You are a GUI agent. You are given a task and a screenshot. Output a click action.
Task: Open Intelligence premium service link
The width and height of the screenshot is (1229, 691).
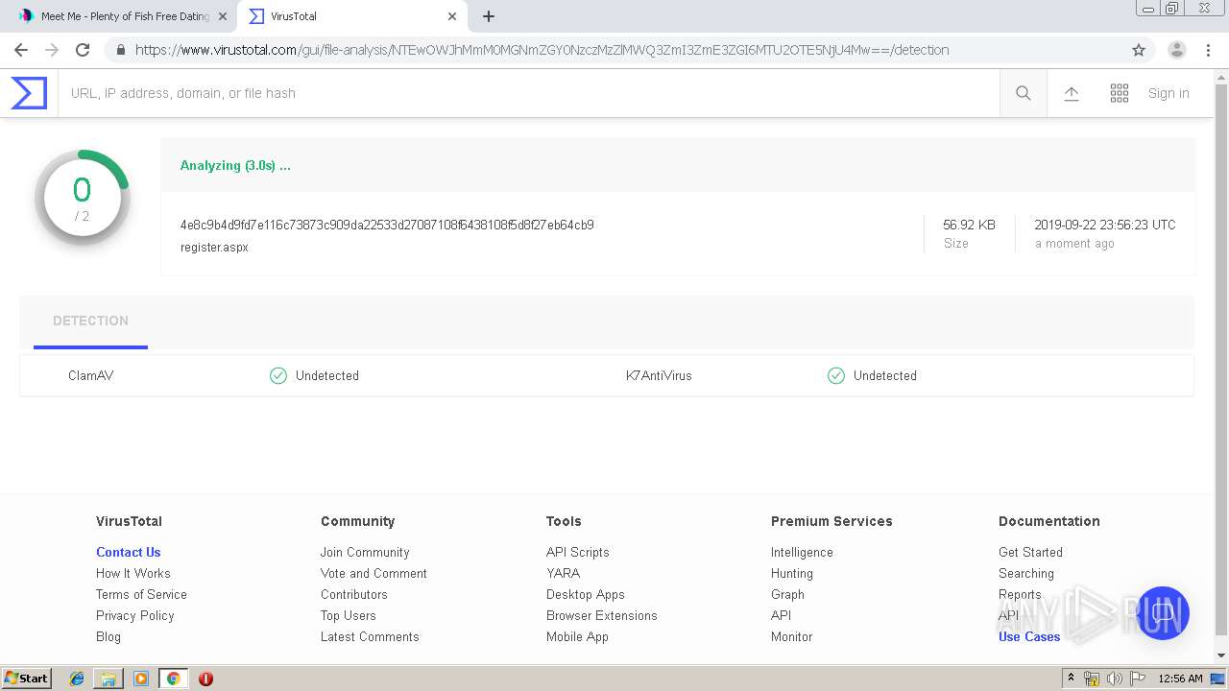tap(802, 552)
